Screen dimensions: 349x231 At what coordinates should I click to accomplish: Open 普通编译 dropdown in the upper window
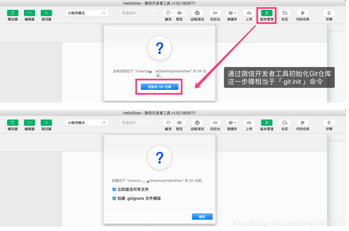click(140, 13)
